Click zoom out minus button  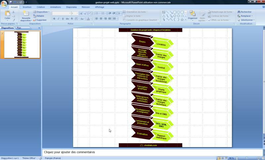coord(237,158)
